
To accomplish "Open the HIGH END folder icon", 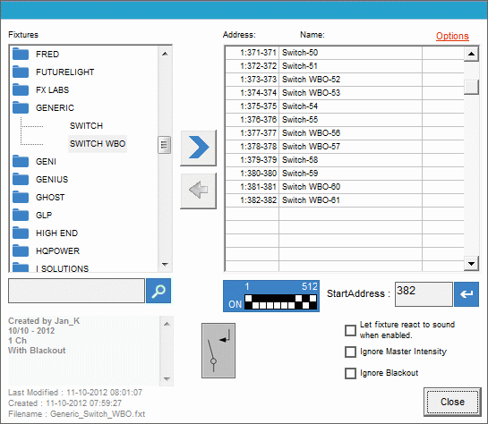I will click(21, 233).
